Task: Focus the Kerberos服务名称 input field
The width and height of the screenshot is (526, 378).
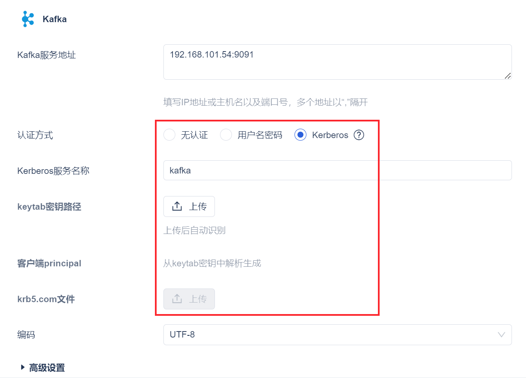Action: [x=337, y=170]
